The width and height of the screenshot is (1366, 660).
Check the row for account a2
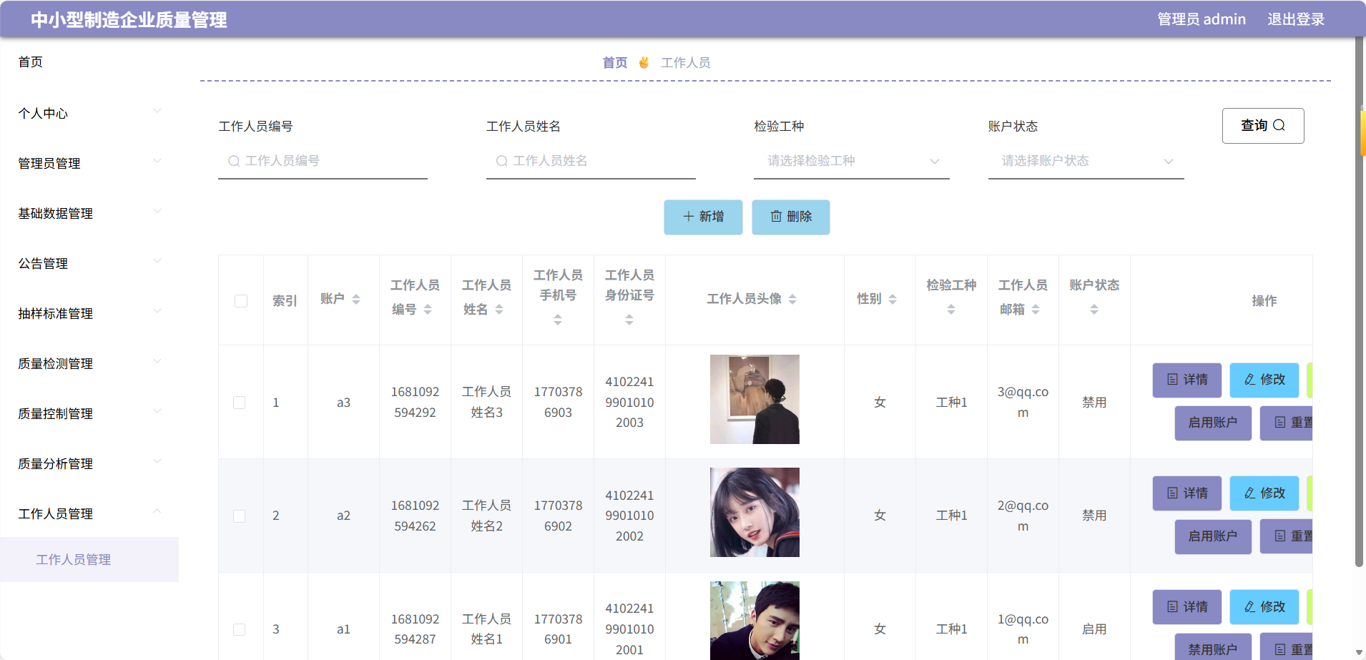240,516
